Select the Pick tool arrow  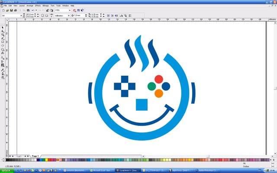click(3, 28)
